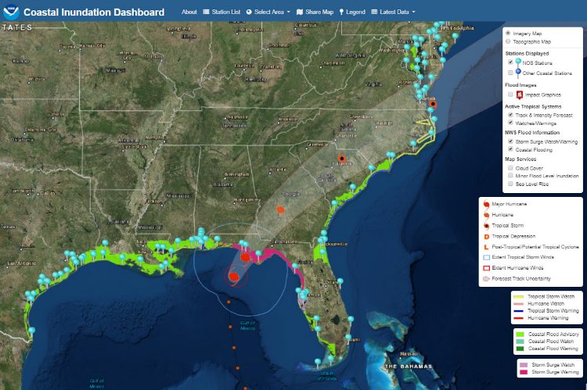Uncheck the Coastal Flooding checkbox

pos(510,148)
